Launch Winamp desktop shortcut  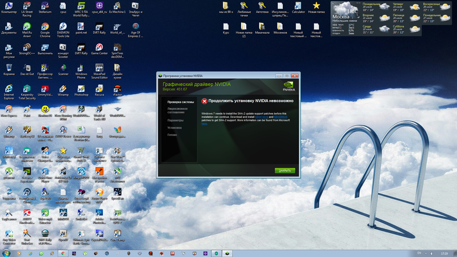click(x=63, y=91)
